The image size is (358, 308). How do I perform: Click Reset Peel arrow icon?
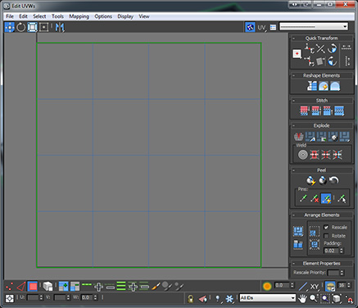(x=334, y=180)
